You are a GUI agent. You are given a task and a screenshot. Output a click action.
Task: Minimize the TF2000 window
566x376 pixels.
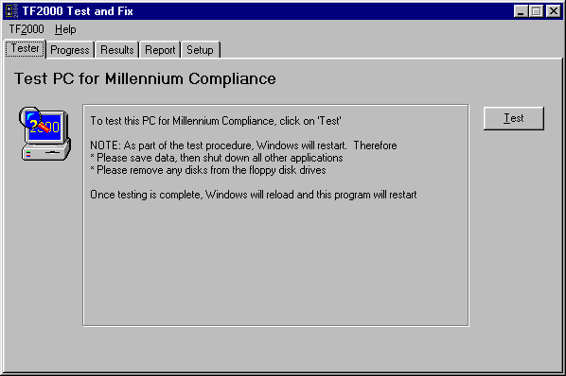(521, 11)
